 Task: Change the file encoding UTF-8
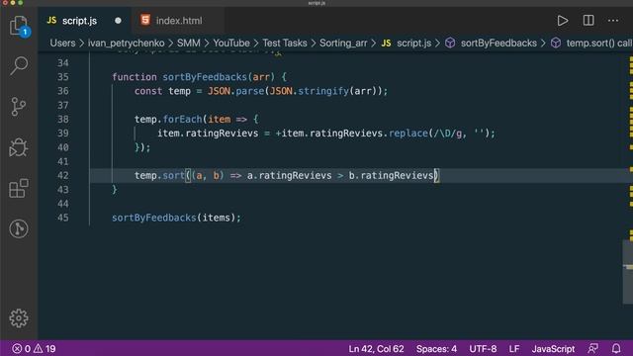[x=483, y=349]
